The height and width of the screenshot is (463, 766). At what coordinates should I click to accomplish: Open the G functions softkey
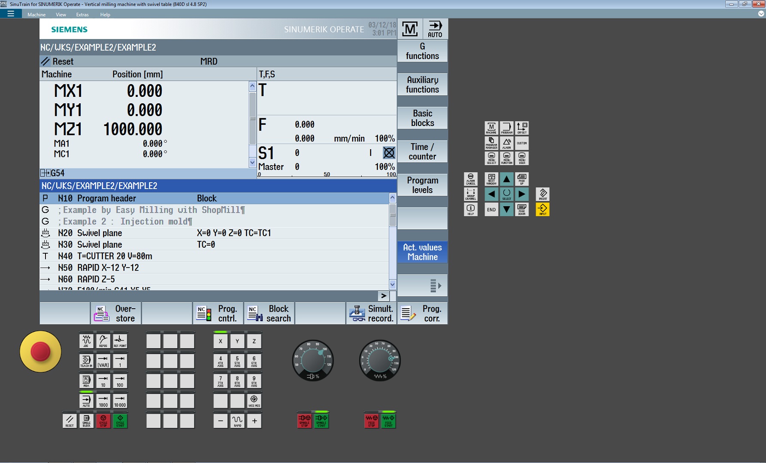point(422,51)
